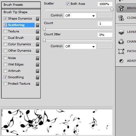Viewport: 136px width, 136px height.
Task: Click lock icon beside Color Dynamics
Action: pyautogui.click(x=38, y=44)
